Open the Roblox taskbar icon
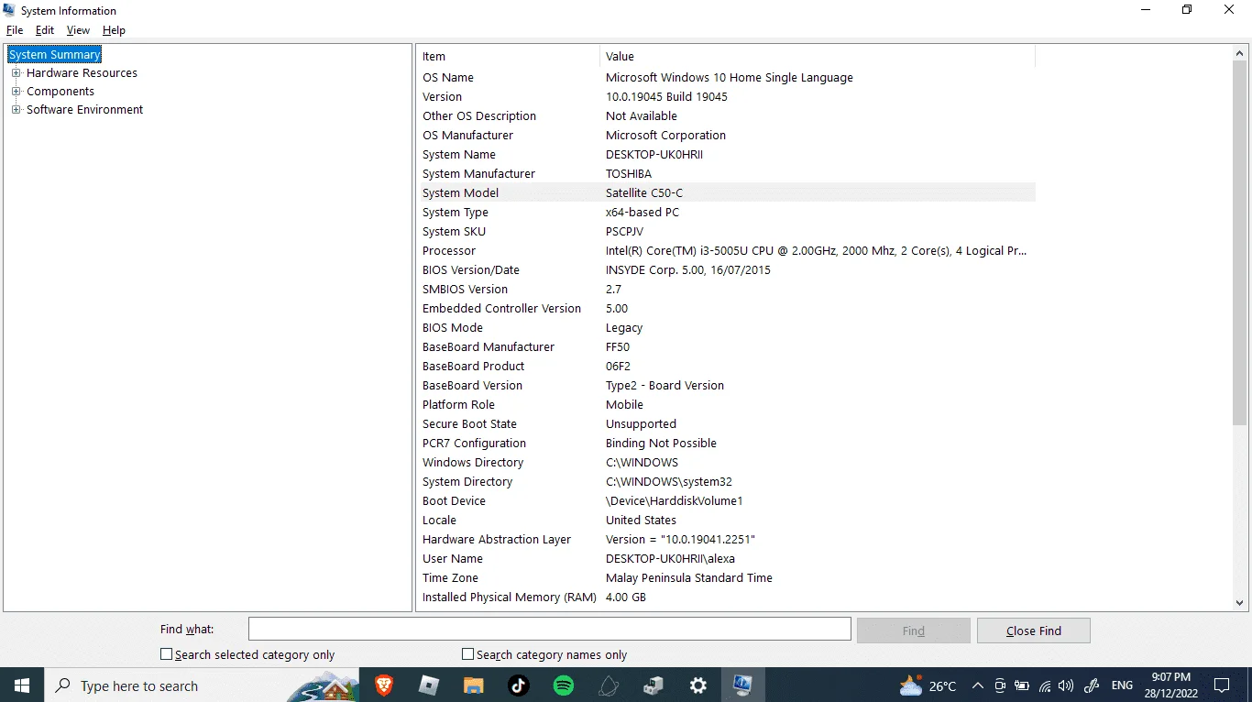The width and height of the screenshot is (1252, 702). (429, 686)
